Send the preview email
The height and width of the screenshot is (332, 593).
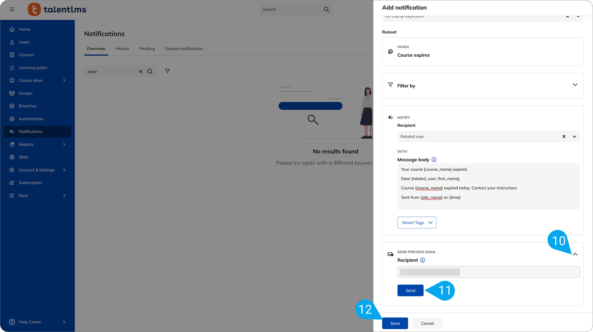pos(410,290)
